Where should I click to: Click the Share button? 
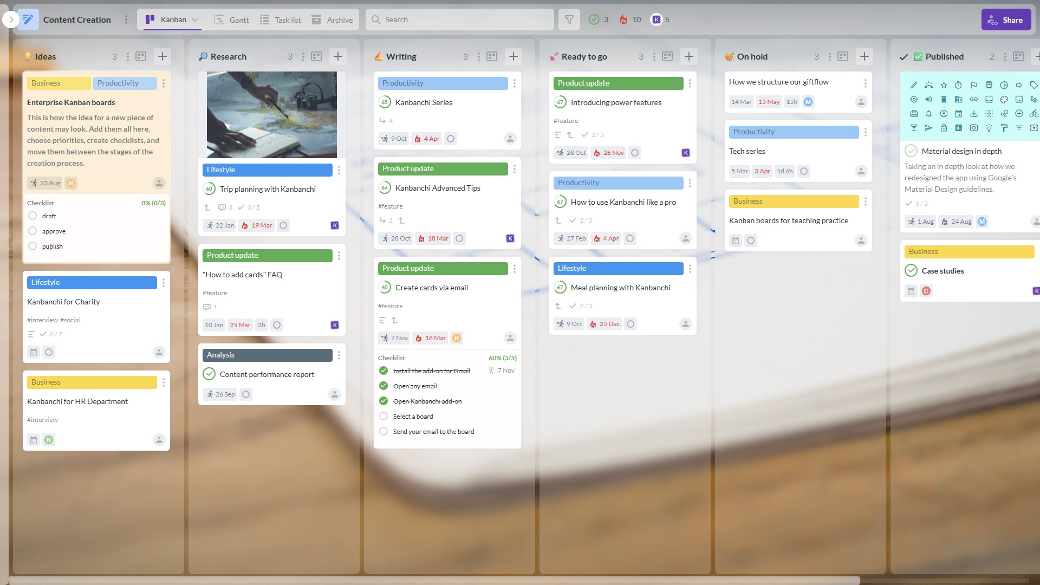(1005, 19)
